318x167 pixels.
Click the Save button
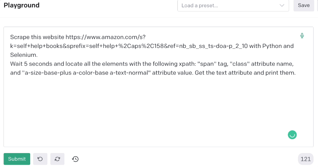[304, 5]
